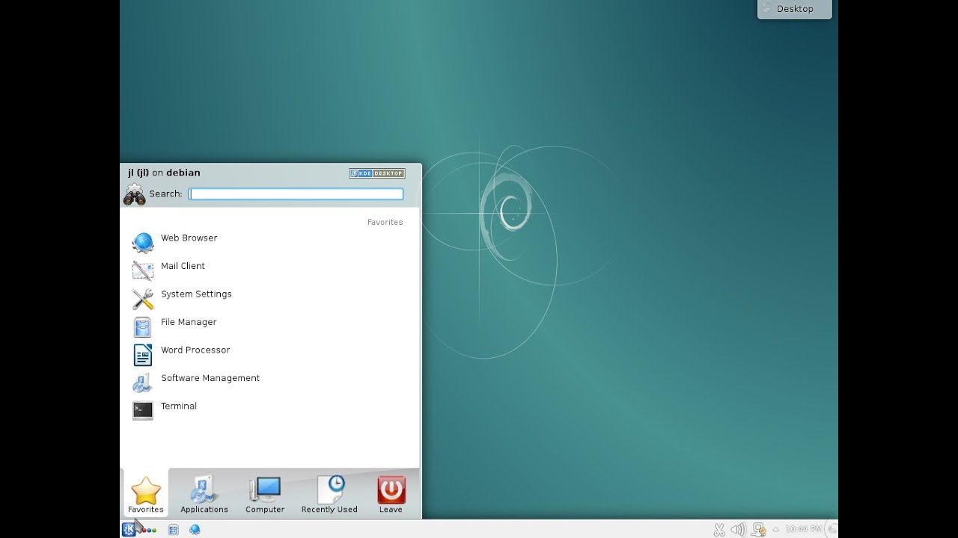Screen dimensions: 958x538
Task: Click the Desktop toolbox button
Action: point(795,9)
